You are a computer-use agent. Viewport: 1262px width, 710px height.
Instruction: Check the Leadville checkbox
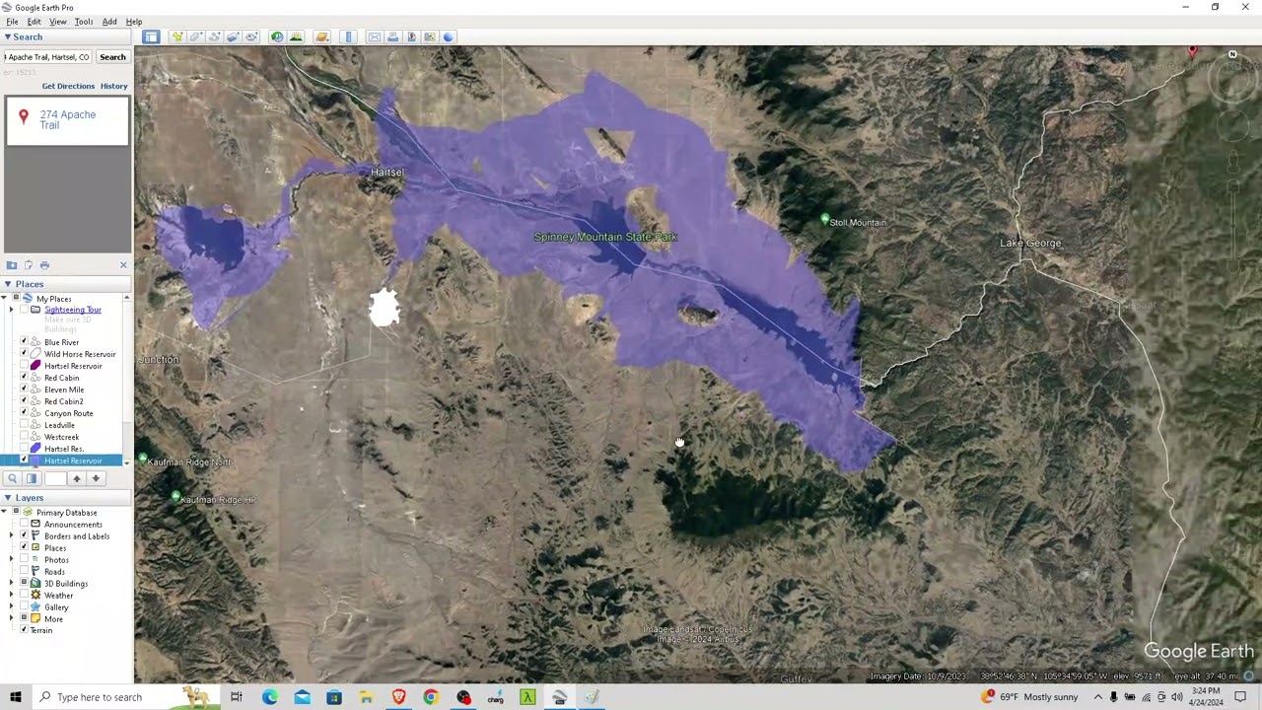click(24, 425)
